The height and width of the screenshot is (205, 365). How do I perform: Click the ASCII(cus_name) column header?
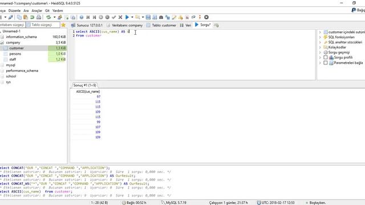pos(88,92)
